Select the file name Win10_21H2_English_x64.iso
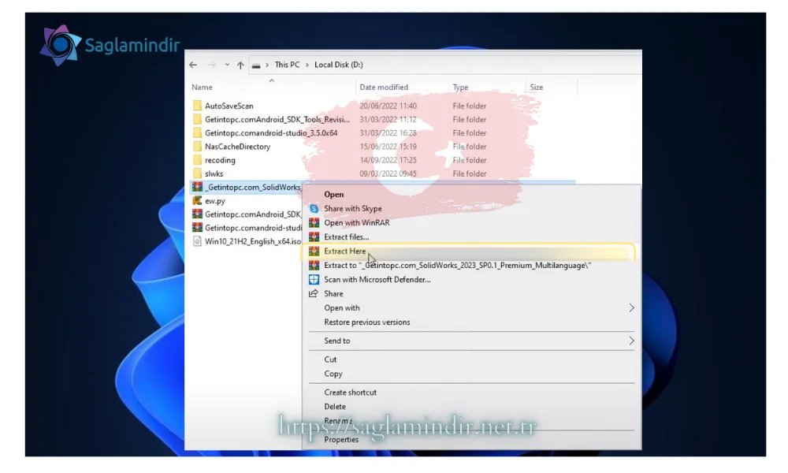788x473 pixels. click(253, 242)
